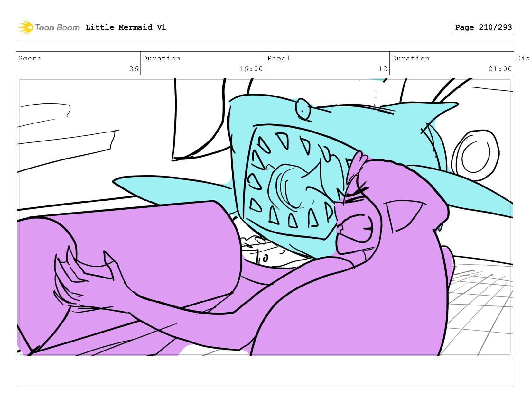This screenshot has width=531, height=410.
Task: Click the empty notes box below panel
Action: [x=265, y=372]
